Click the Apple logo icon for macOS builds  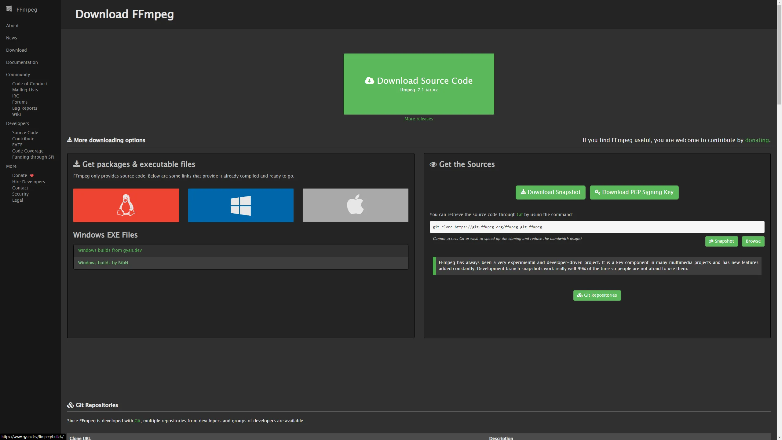[355, 205]
